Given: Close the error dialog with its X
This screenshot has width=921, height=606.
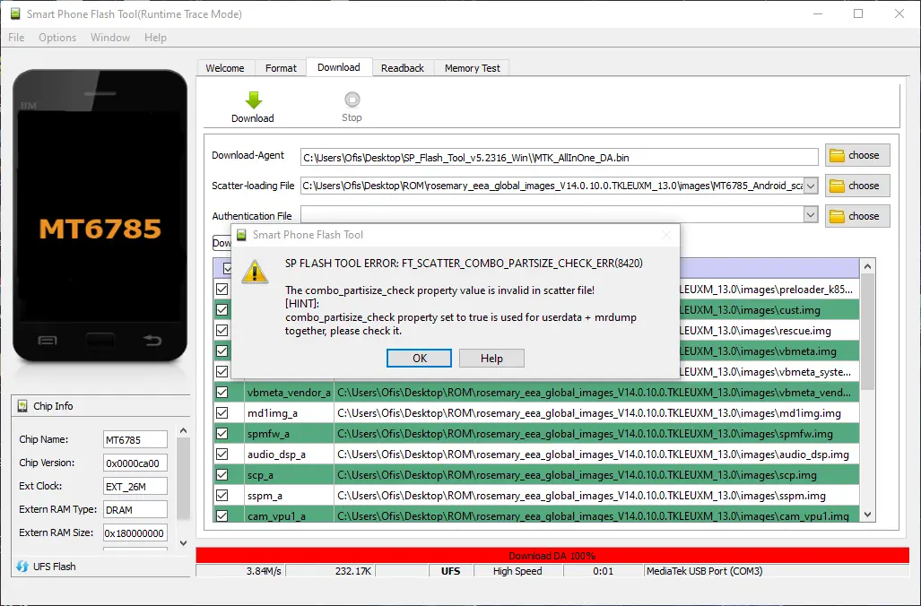Looking at the screenshot, I should click(666, 235).
